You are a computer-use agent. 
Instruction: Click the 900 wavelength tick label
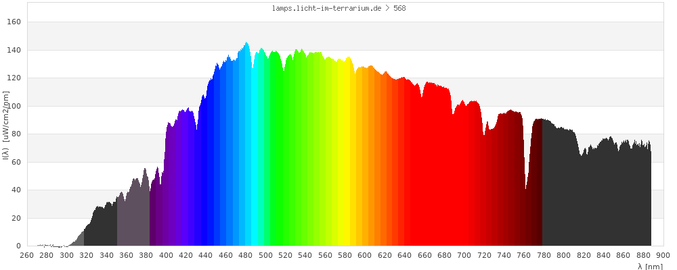click(x=663, y=255)
